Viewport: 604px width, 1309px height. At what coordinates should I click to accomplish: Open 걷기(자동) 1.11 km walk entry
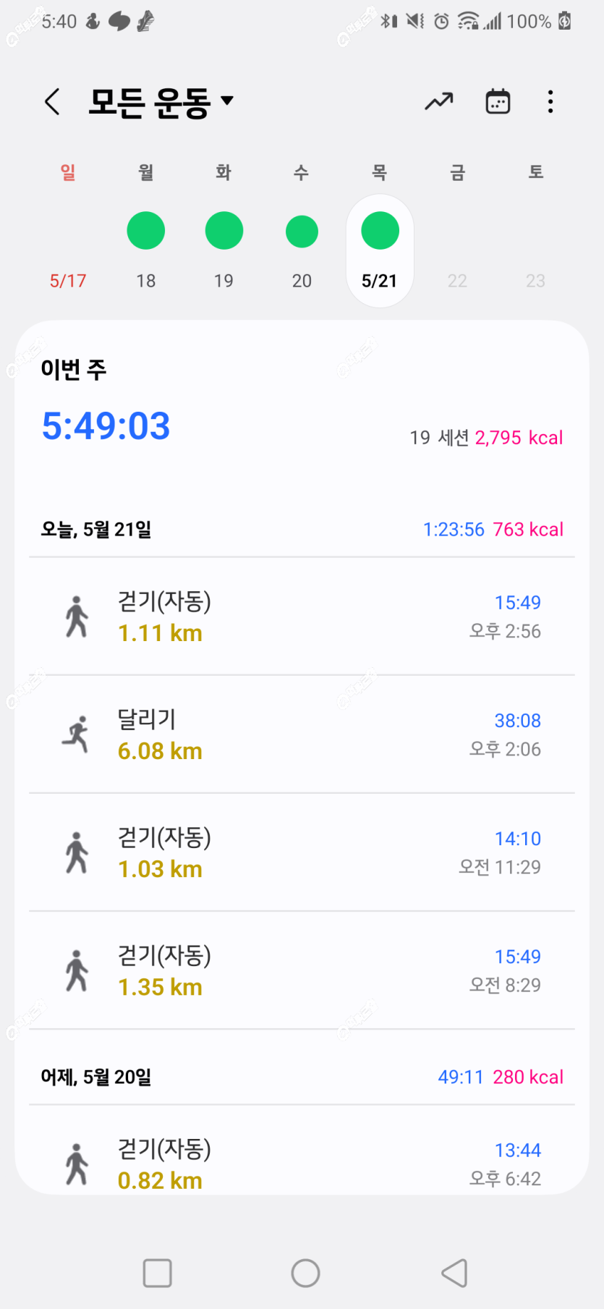point(302,617)
